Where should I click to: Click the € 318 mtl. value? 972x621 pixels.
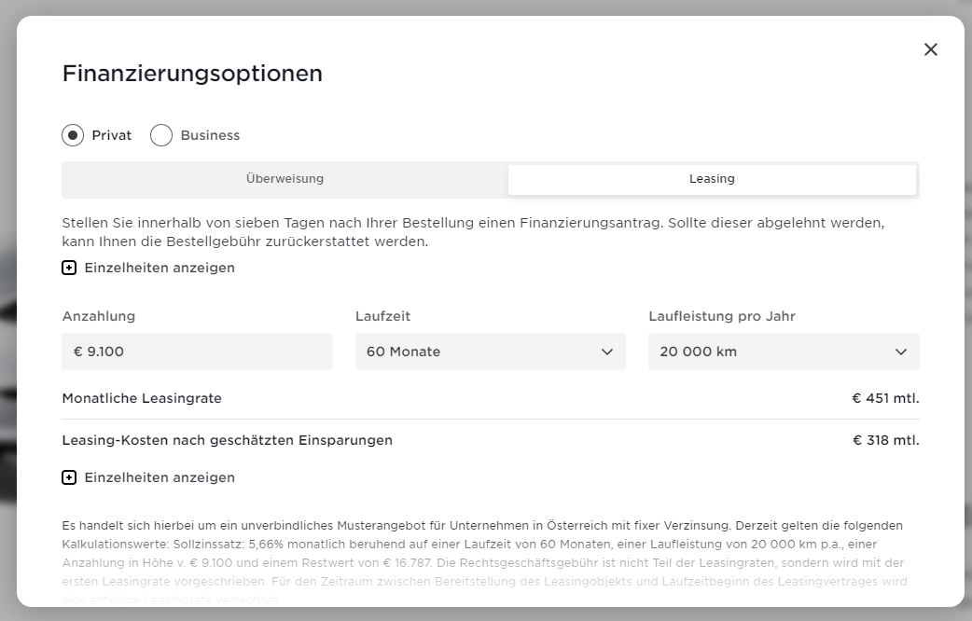click(x=886, y=440)
